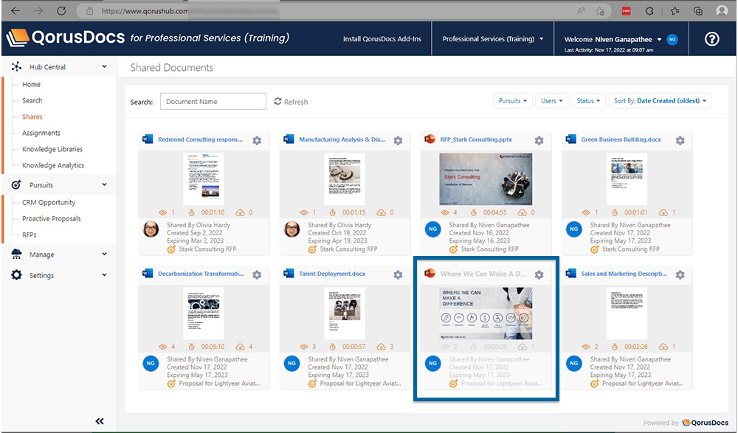Open Professional Services (Training) hub dropdown
Viewport: 738px width, 433px height.
coord(493,39)
